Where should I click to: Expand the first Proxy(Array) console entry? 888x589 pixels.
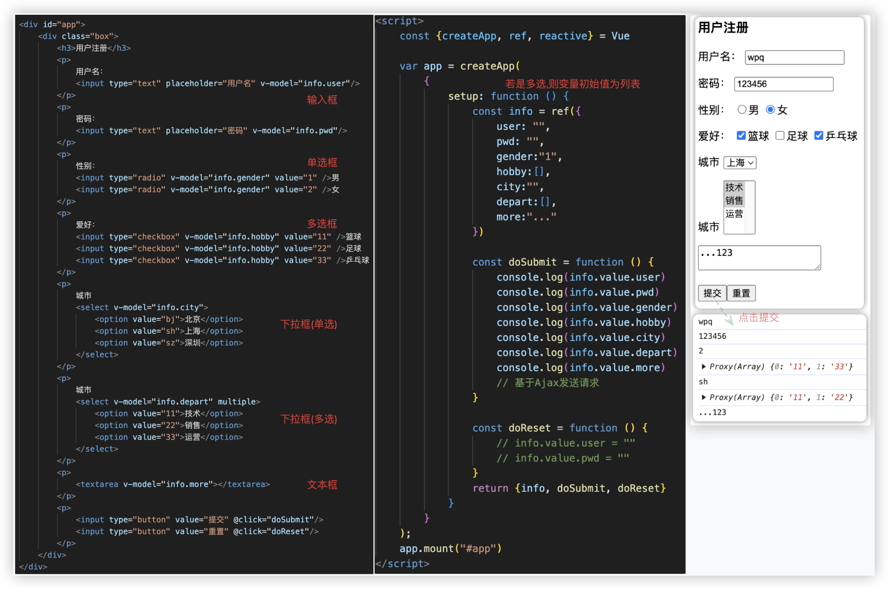coord(703,366)
